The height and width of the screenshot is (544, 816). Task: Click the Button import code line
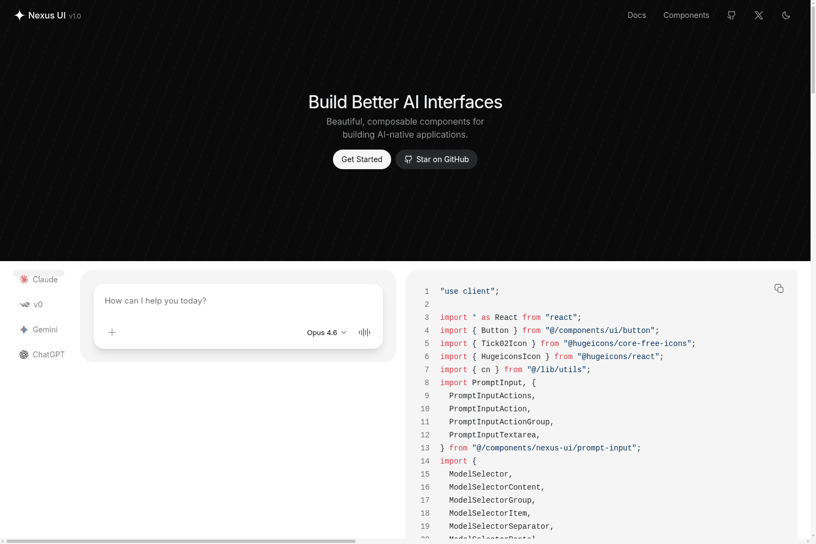549,331
